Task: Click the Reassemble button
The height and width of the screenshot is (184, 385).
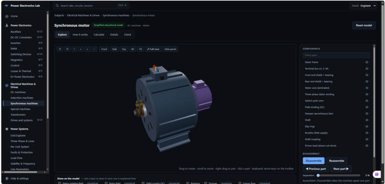Action: click(337, 161)
